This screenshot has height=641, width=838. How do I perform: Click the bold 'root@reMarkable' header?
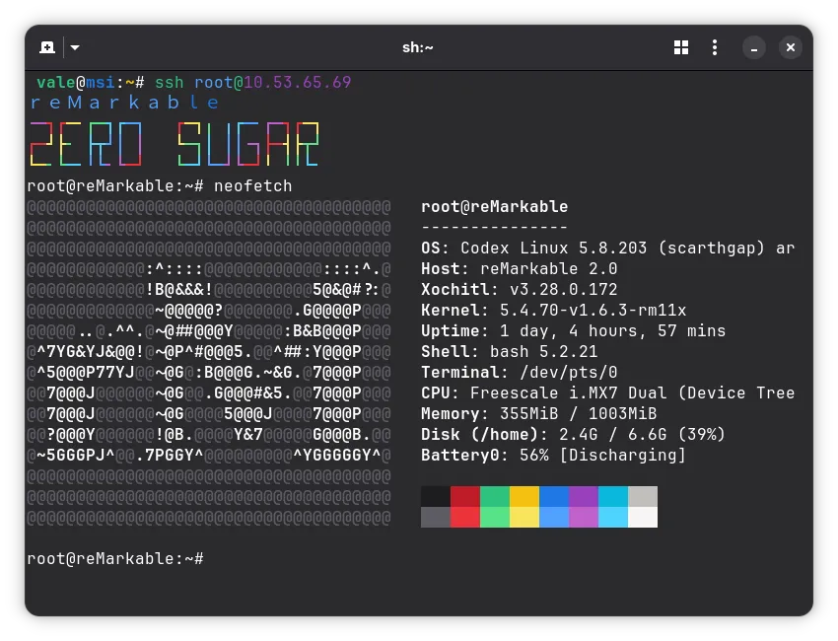(494, 207)
